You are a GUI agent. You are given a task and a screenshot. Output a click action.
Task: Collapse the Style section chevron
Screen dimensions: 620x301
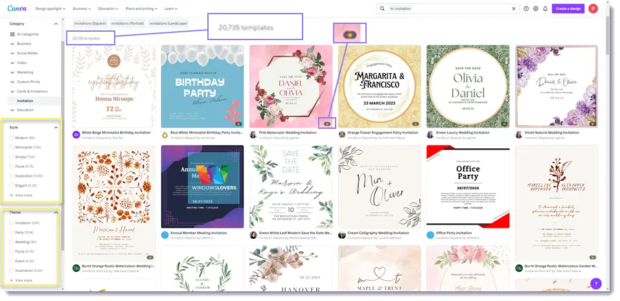pos(56,127)
